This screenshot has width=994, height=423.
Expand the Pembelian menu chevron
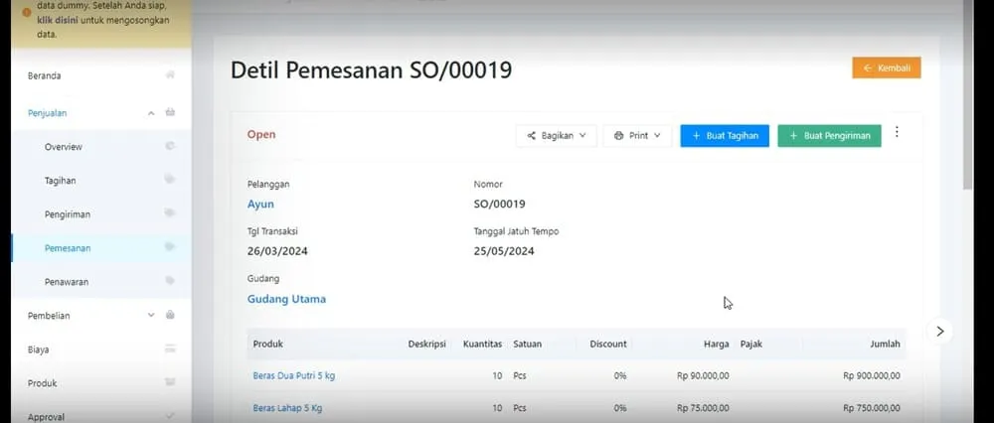point(151,315)
